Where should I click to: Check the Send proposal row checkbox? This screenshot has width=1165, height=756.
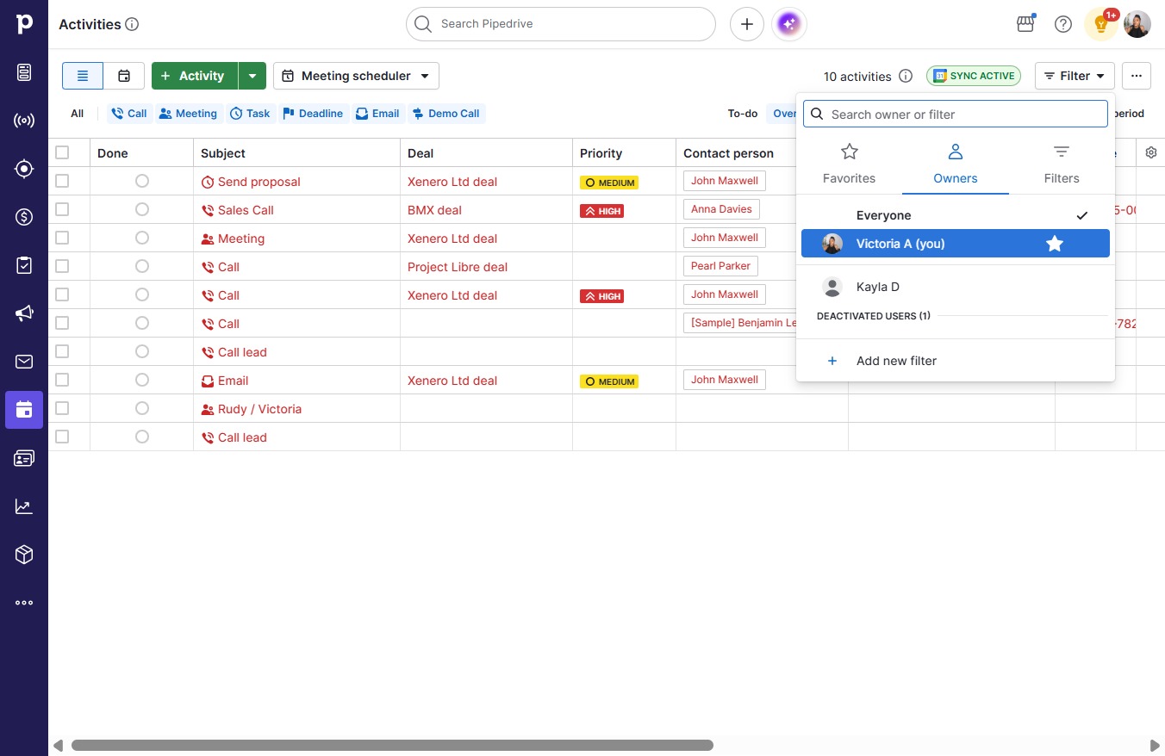pos(62,181)
